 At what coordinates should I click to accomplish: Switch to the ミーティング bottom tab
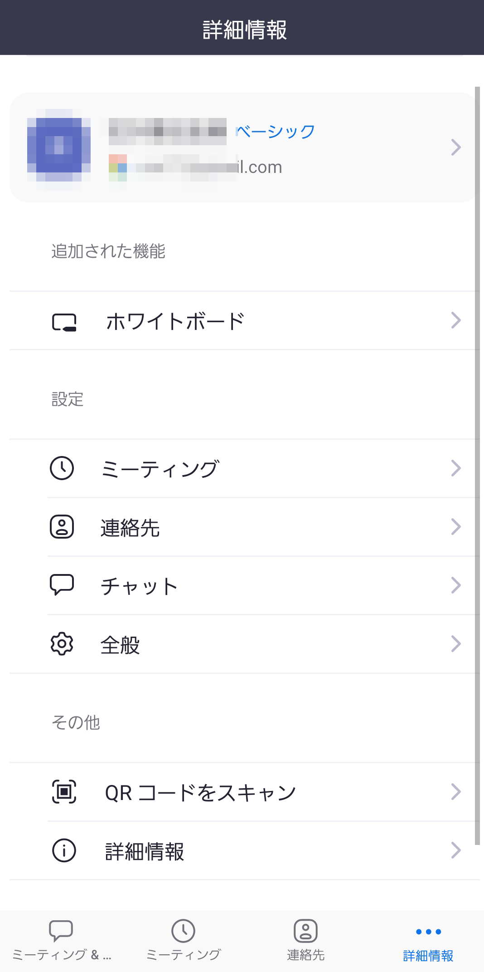coord(183,940)
